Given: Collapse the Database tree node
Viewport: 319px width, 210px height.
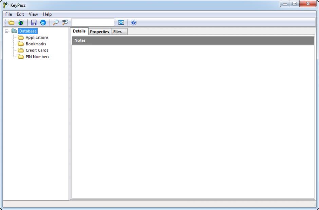Looking at the screenshot, I should click(7, 31).
